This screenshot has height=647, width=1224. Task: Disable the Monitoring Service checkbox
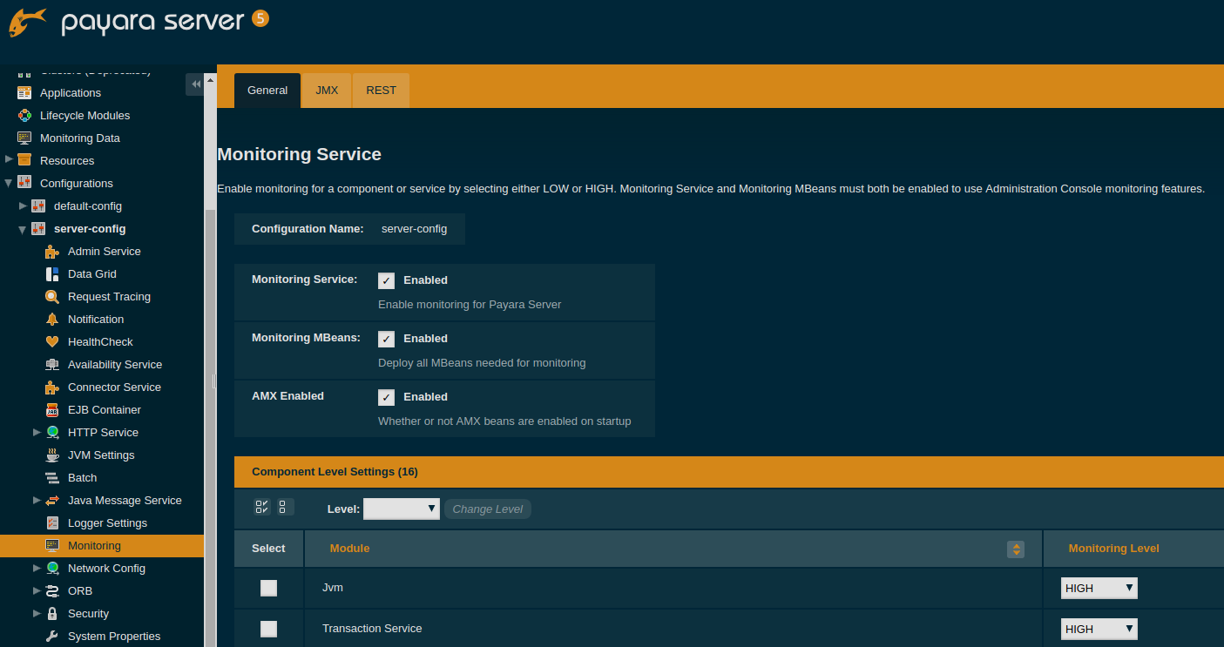(x=386, y=280)
